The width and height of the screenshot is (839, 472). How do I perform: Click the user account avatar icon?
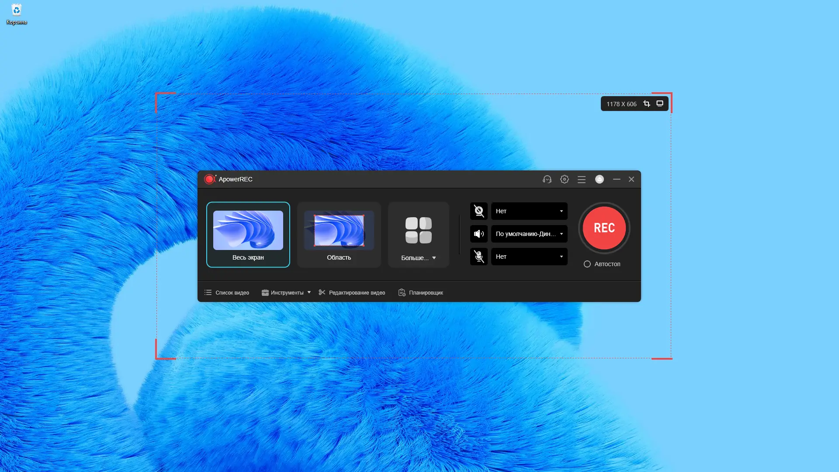pyautogui.click(x=600, y=179)
